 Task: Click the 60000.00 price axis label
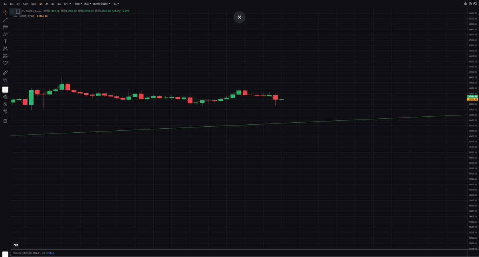(473, 141)
